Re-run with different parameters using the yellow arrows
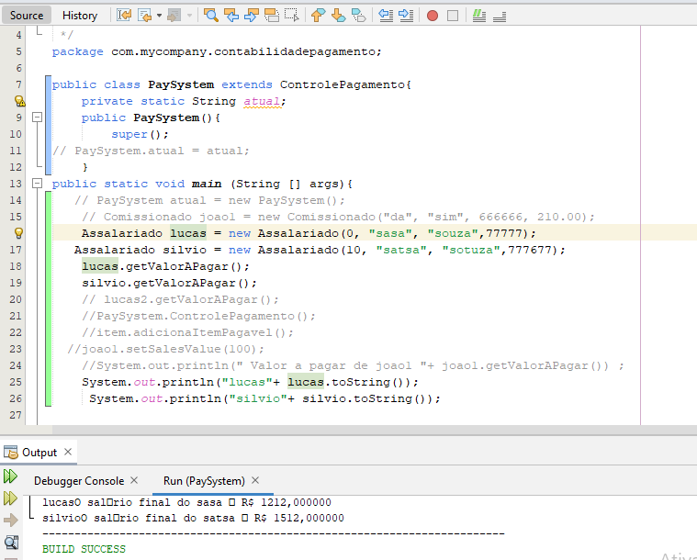 (10, 498)
